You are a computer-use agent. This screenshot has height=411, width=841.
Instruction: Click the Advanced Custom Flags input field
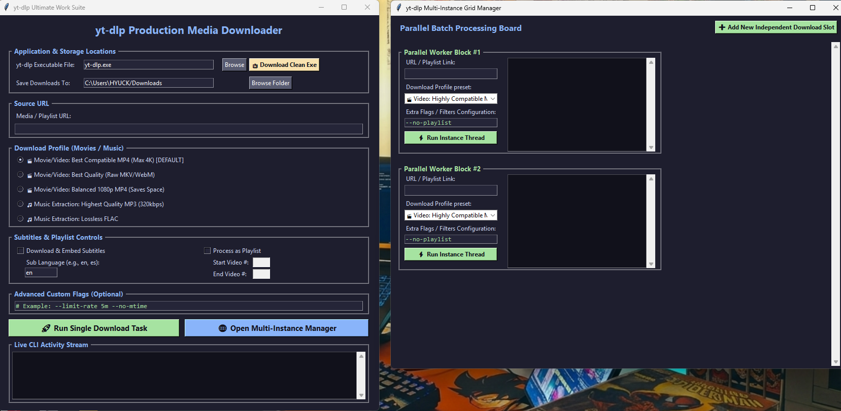[189, 306]
